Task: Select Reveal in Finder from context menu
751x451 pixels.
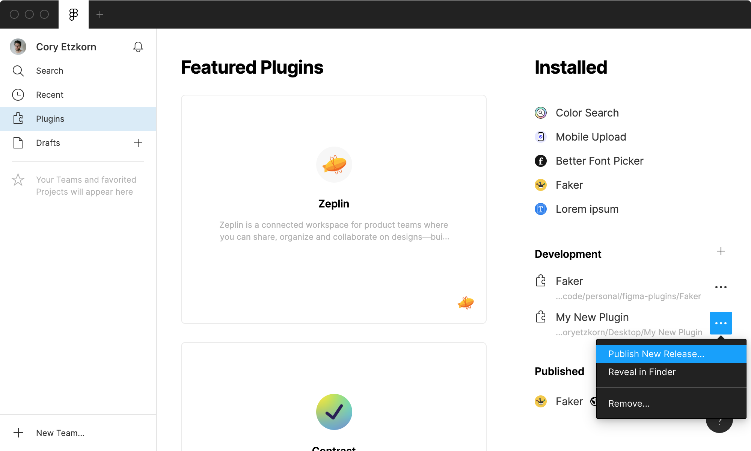Action: click(642, 372)
